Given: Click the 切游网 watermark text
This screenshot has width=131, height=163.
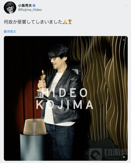Looking at the screenshot, I should tap(116, 152).
